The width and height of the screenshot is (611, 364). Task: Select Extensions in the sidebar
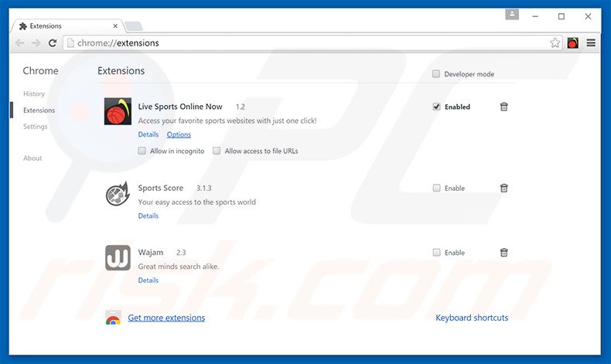tap(39, 111)
